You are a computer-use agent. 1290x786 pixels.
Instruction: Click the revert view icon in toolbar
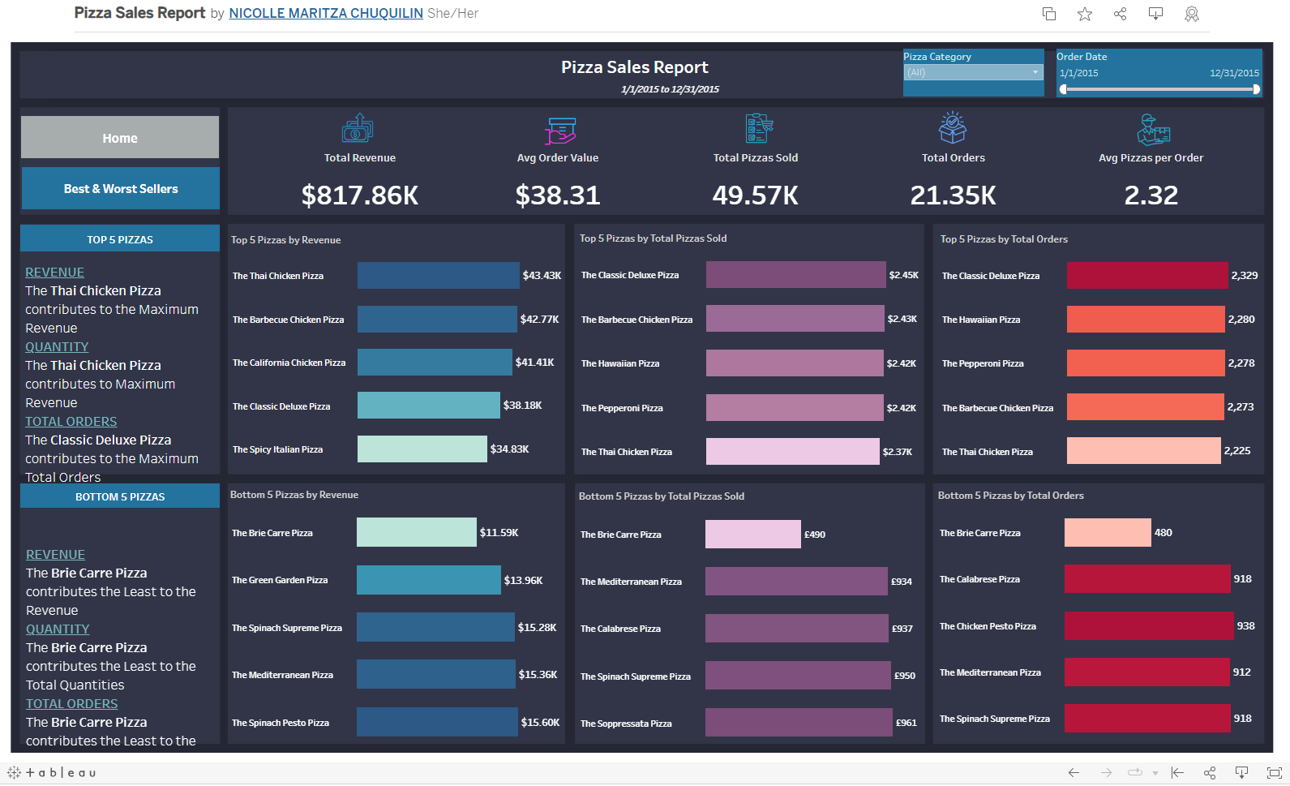[x=1177, y=773]
